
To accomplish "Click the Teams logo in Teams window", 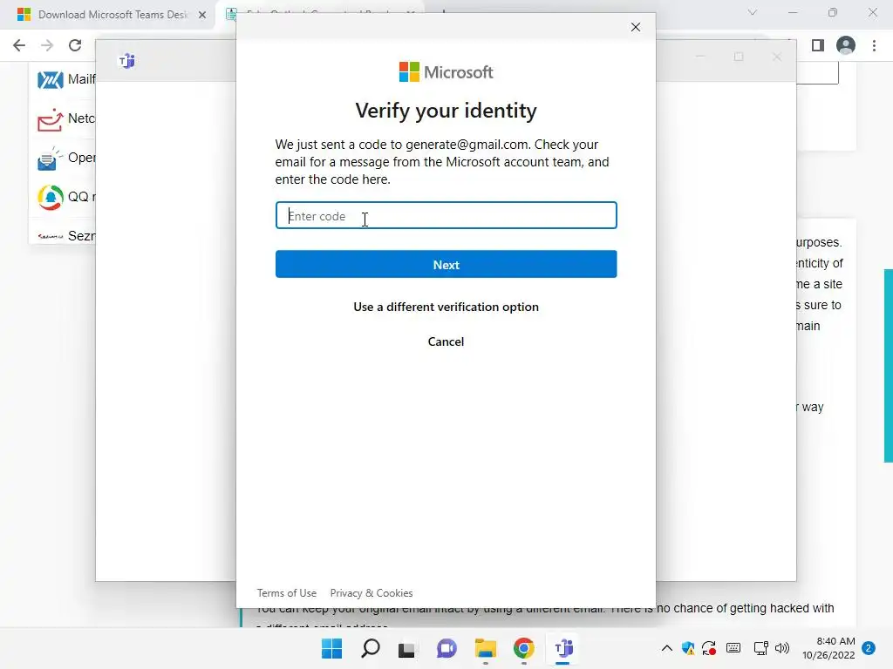I will tap(126, 61).
